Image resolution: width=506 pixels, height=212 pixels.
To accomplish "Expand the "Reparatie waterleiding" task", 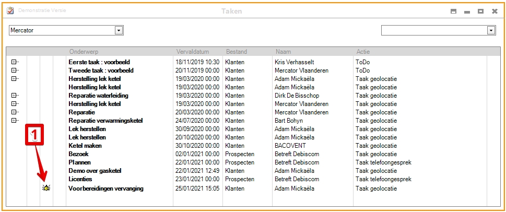I will click(x=14, y=96).
